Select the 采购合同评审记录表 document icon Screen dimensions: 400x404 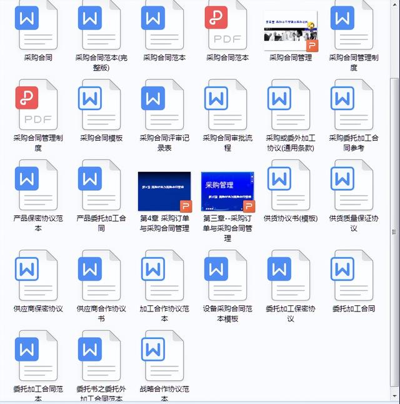[162, 104]
